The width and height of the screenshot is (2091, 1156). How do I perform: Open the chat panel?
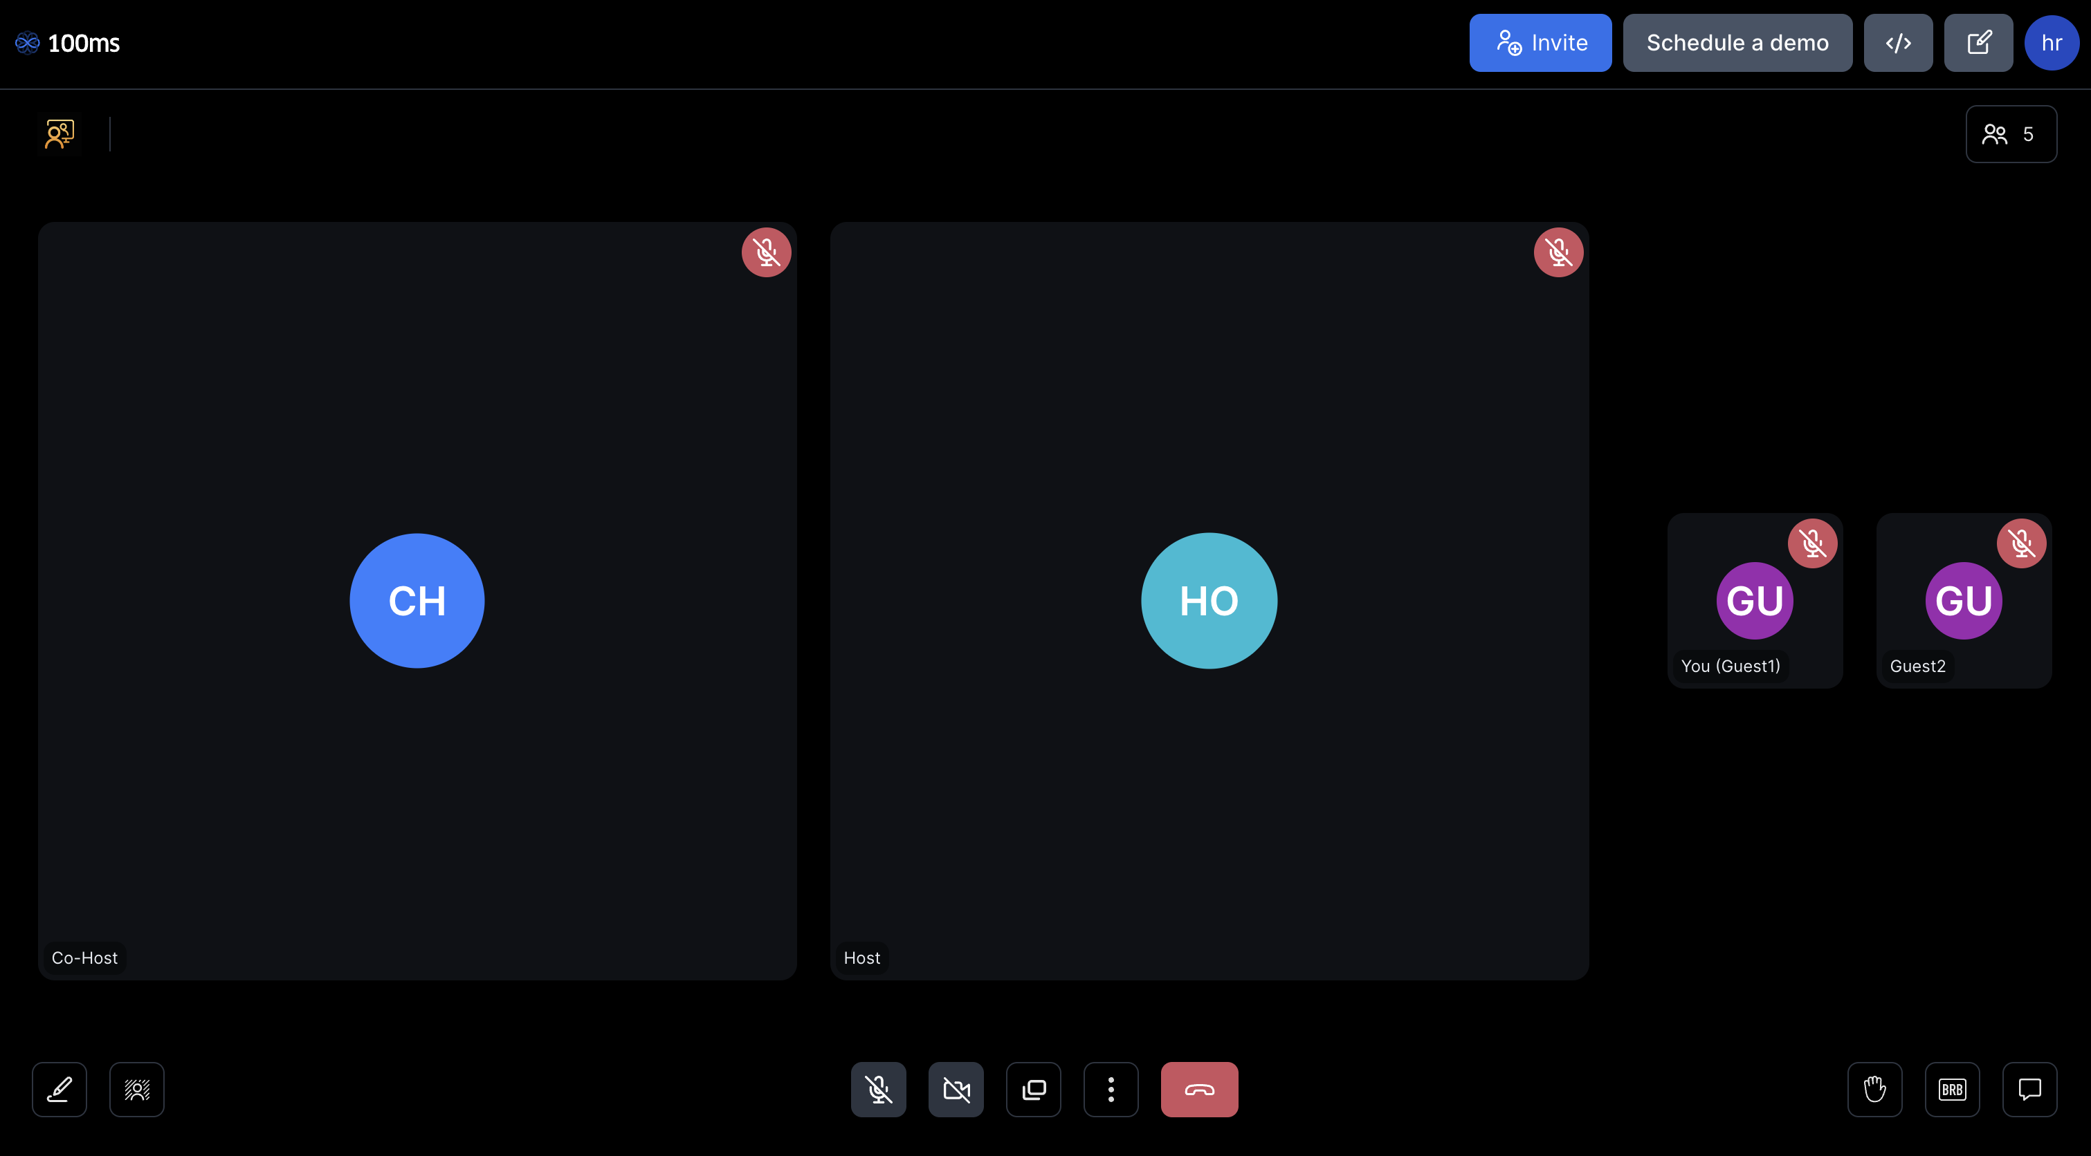tap(2029, 1089)
